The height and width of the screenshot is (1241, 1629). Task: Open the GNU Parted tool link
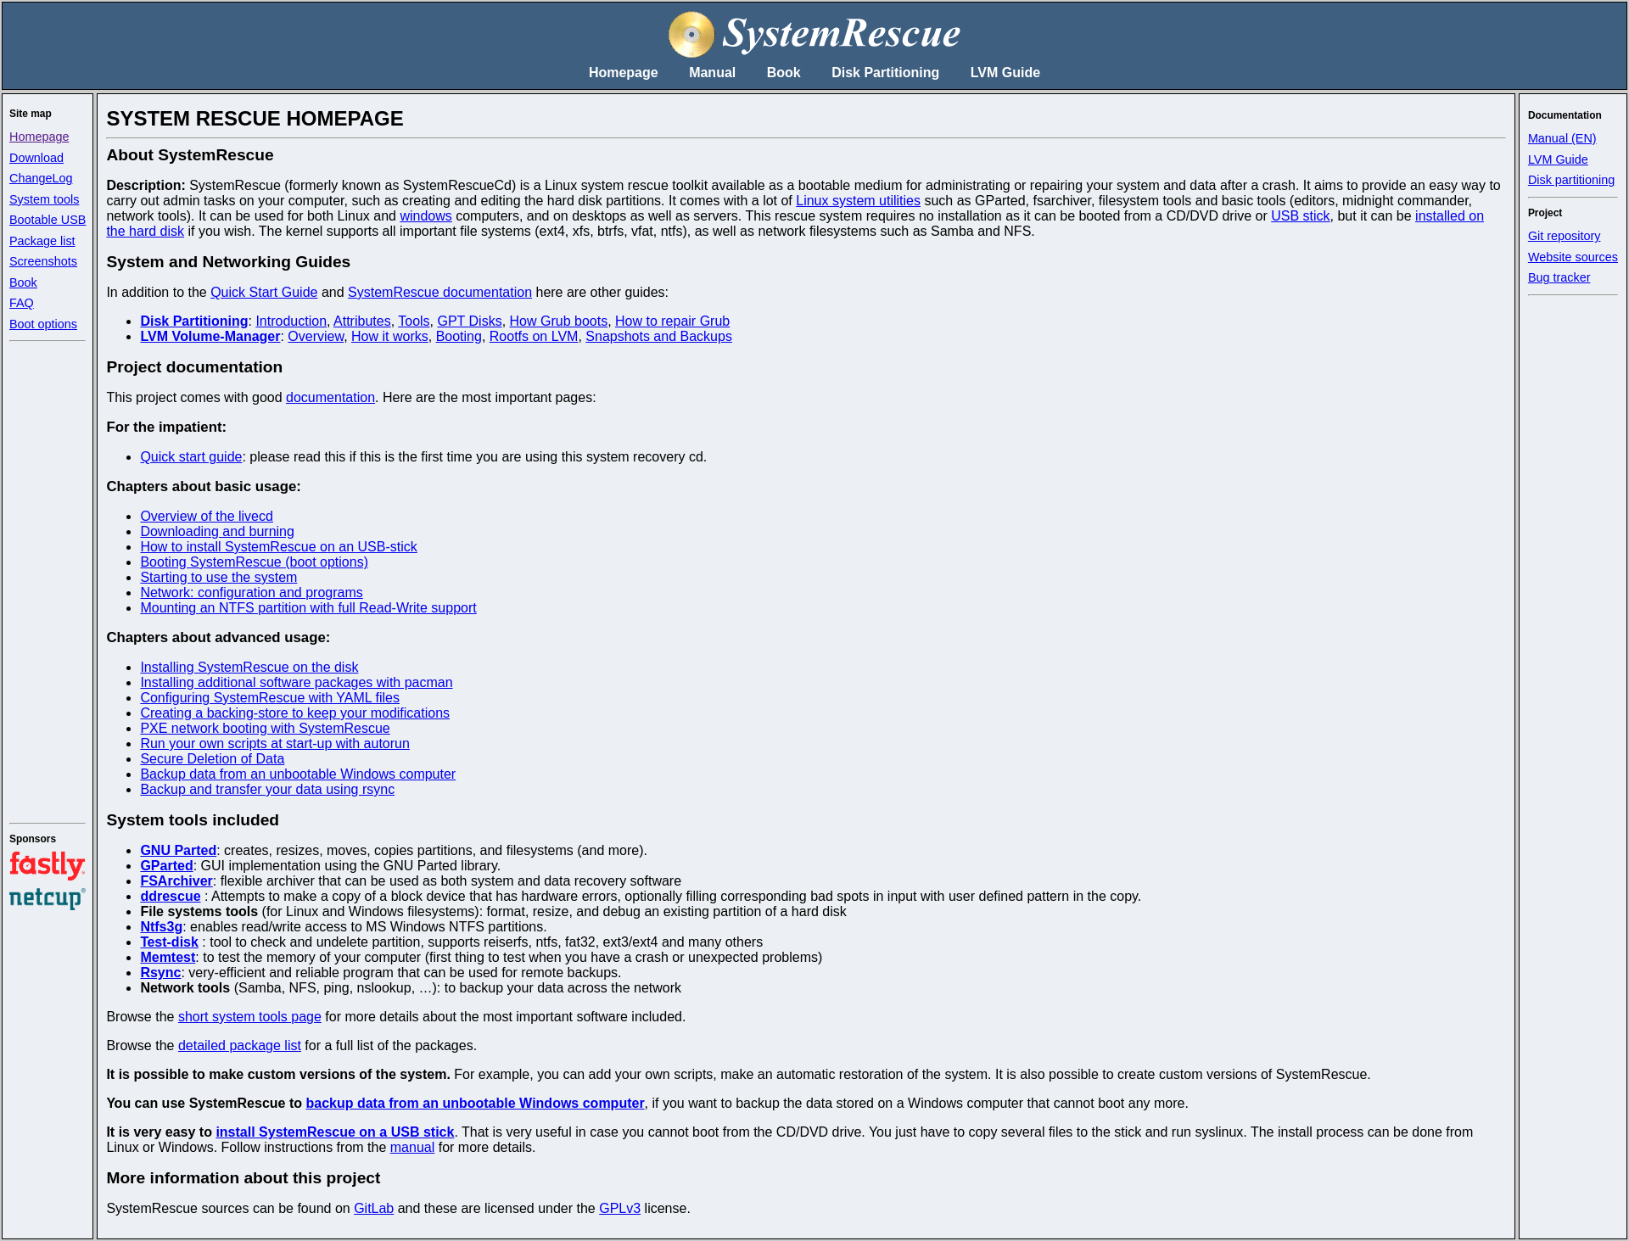(178, 850)
